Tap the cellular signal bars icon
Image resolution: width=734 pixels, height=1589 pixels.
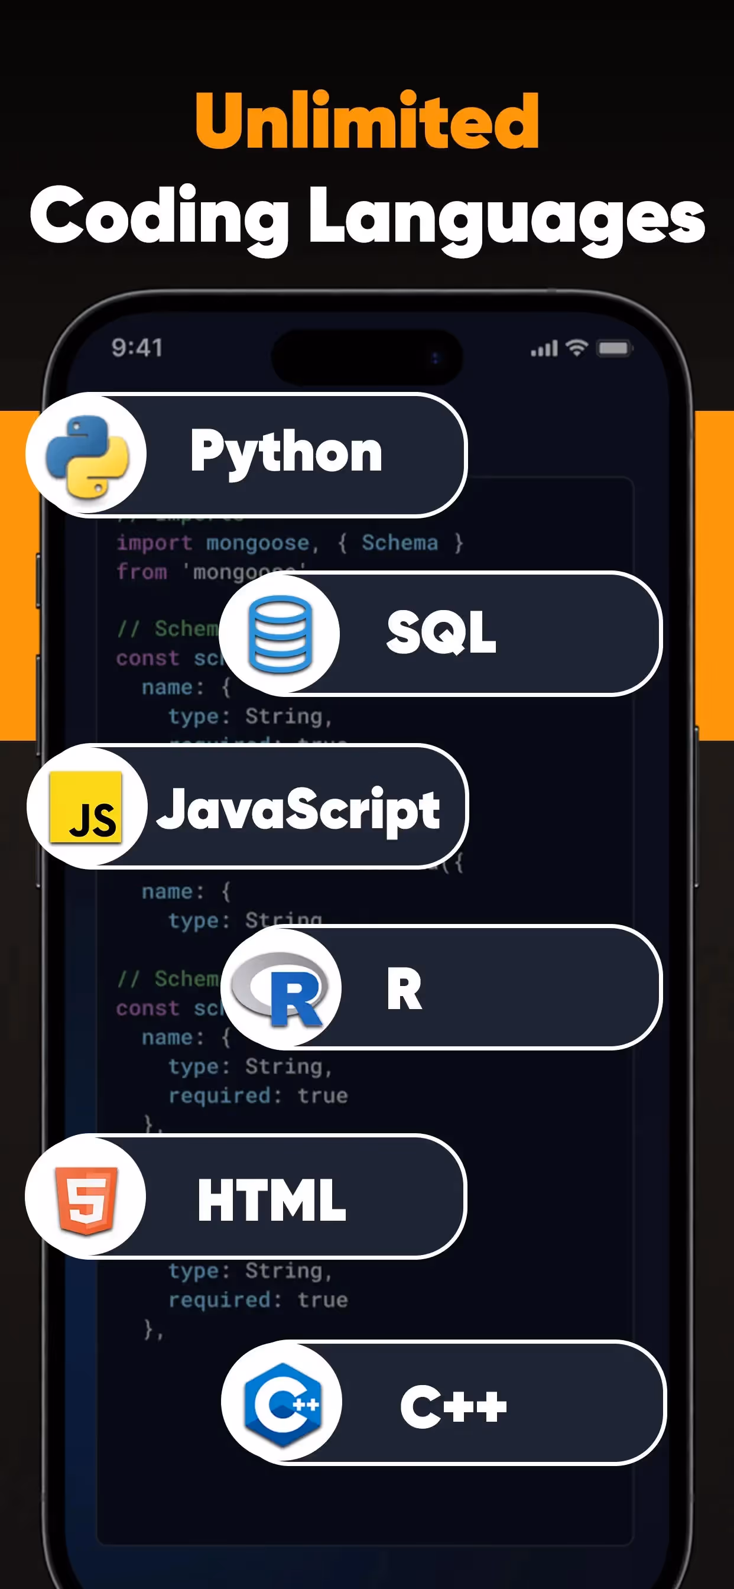[544, 349]
